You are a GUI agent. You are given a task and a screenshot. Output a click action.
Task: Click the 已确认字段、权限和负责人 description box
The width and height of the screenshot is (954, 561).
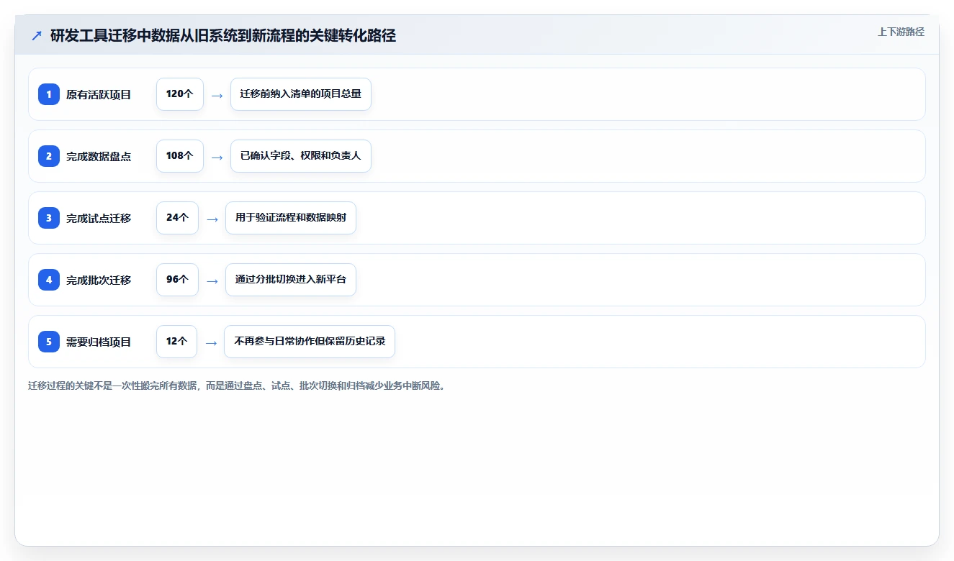click(301, 156)
